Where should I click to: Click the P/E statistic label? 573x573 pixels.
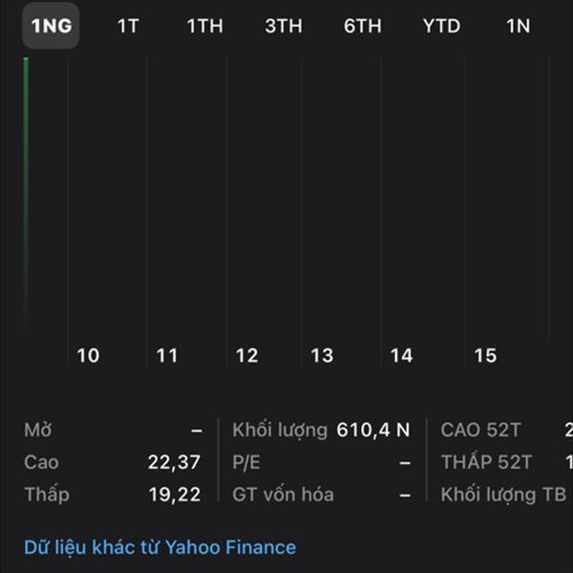(x=246, y=462)
